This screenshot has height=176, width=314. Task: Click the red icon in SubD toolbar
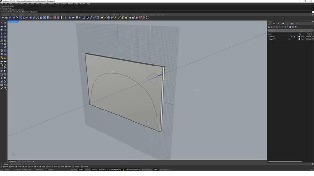coord(140,18)
